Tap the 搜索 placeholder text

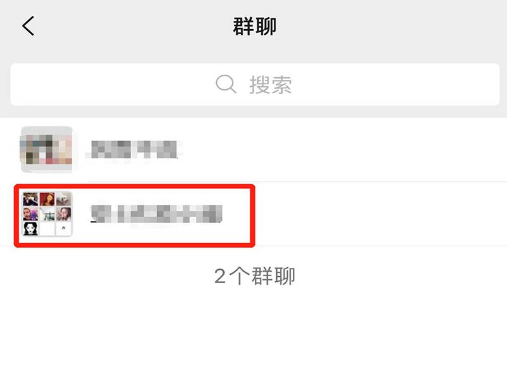pyautogui.click(x=271, y=85)
